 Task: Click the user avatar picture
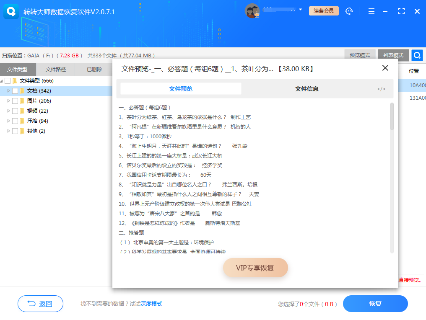click(x=252, y=11)
